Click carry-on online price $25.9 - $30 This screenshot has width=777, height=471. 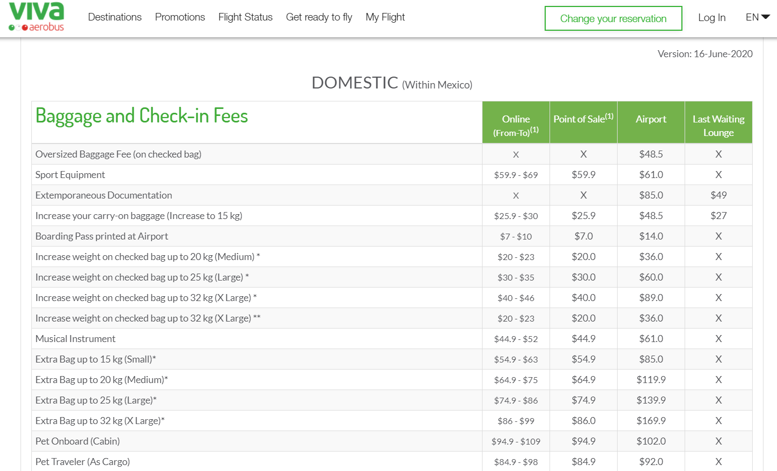tap(516, 216)
